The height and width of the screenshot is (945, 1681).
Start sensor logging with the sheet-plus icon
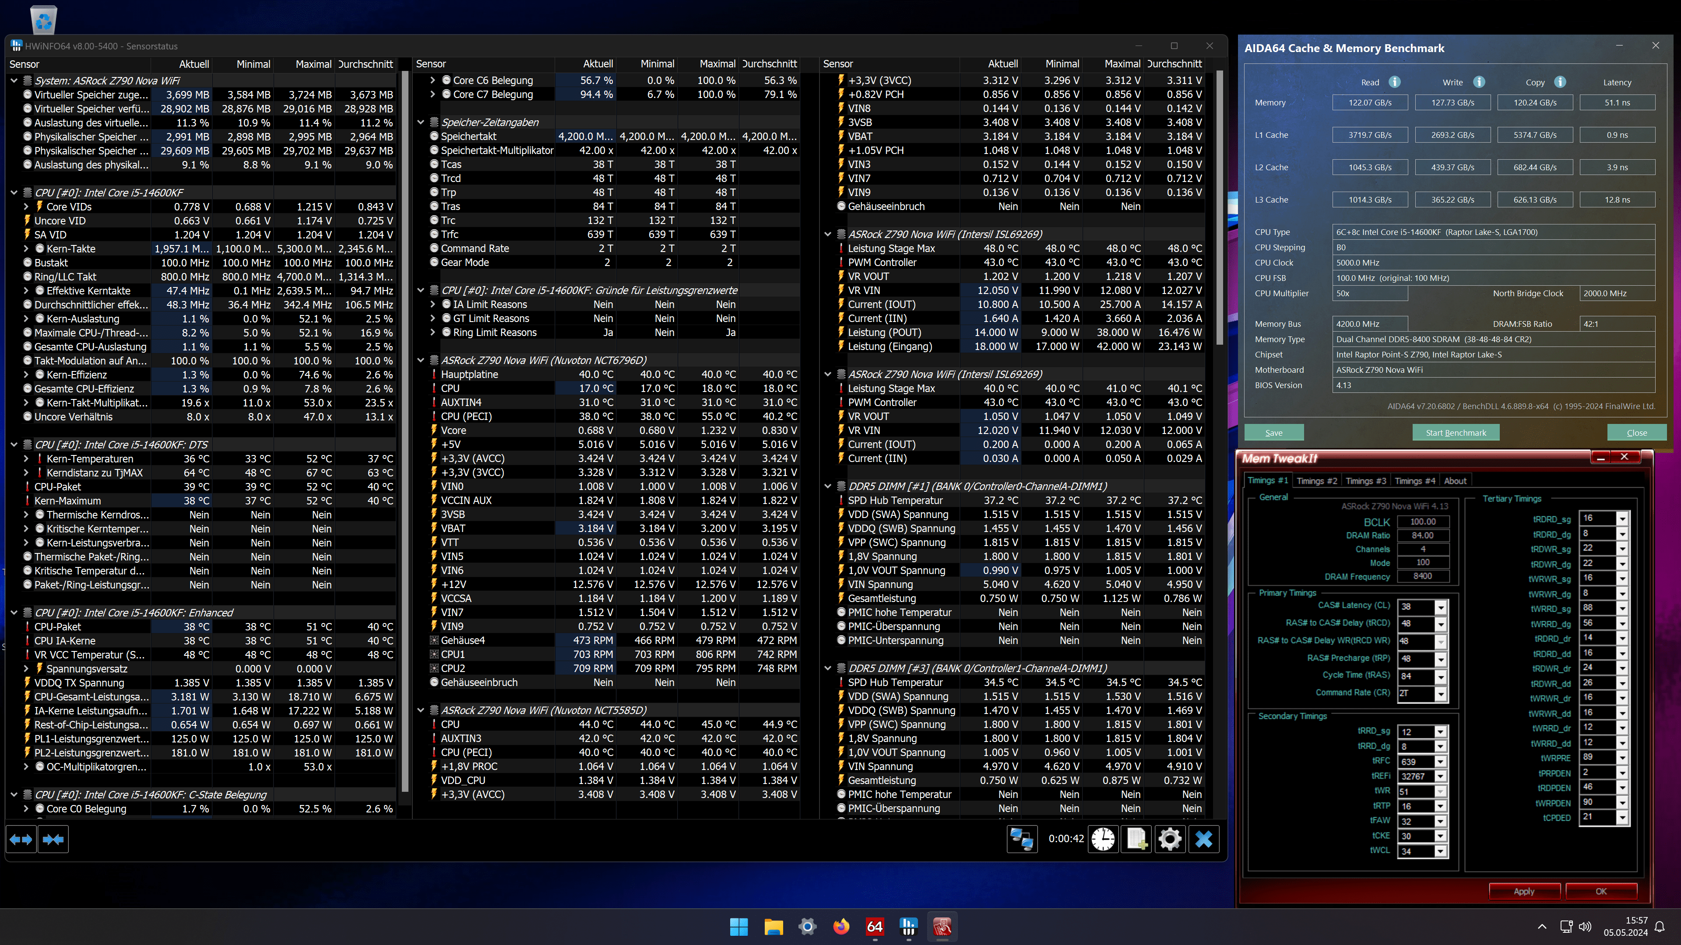click(1136, 839)
